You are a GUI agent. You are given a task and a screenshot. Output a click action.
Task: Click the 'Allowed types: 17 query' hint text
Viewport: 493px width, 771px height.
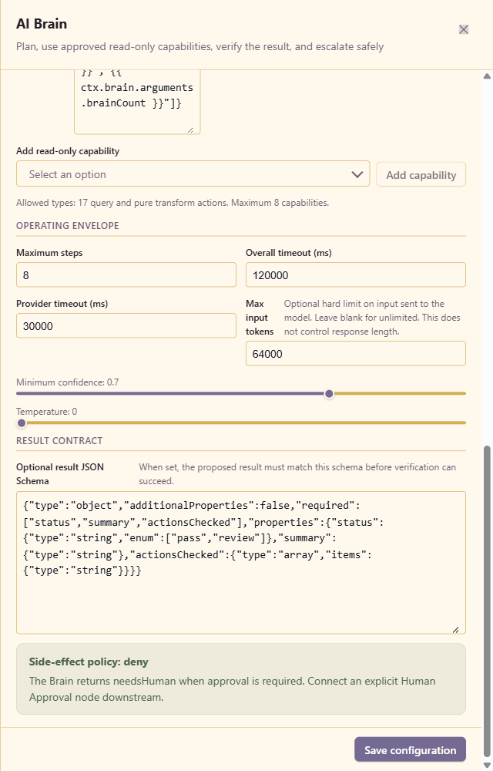click(173, 203)
